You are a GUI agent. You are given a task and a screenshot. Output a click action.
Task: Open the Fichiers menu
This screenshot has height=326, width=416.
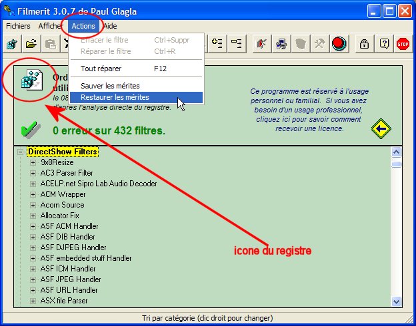[x=18, y=26]
